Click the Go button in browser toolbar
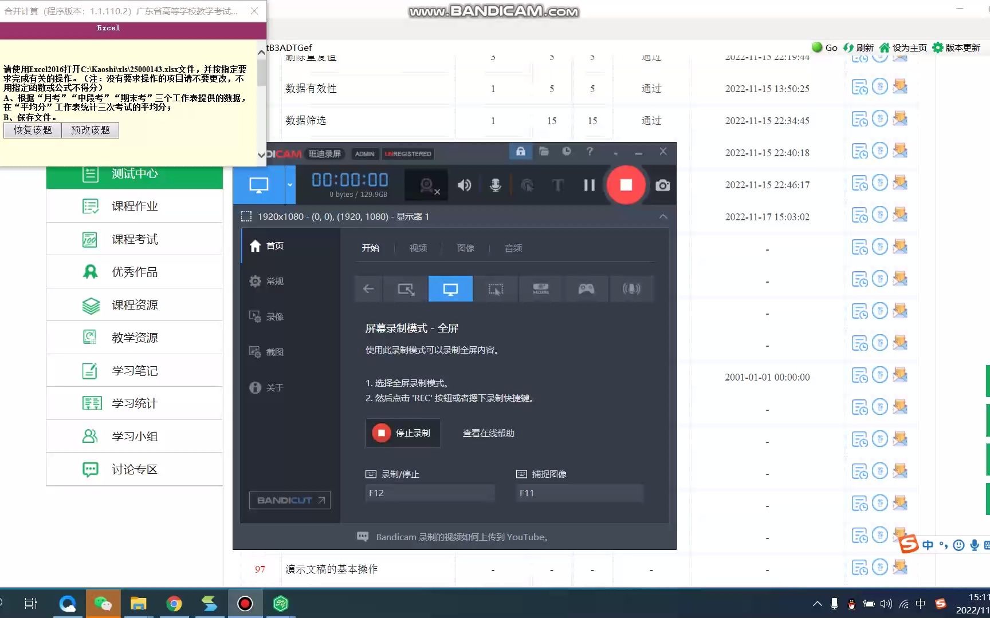Viewport: 990px width, 618px height. 824,47
